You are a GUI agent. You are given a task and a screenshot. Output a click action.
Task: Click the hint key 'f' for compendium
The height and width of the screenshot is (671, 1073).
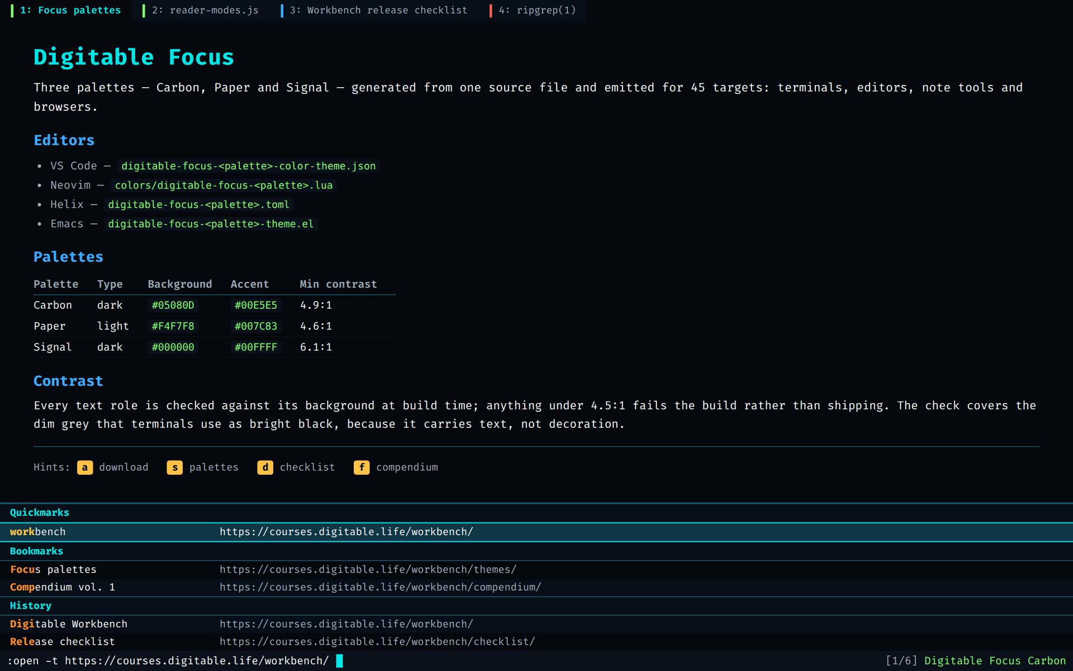(x=362, y=467)
